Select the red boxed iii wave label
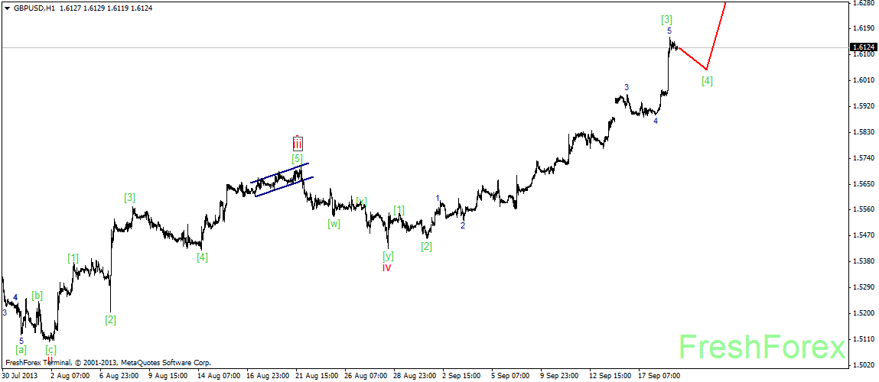879x382 pixels. pos(298,143)
